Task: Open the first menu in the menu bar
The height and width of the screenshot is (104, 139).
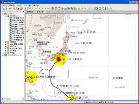Action: pos(4,6)
